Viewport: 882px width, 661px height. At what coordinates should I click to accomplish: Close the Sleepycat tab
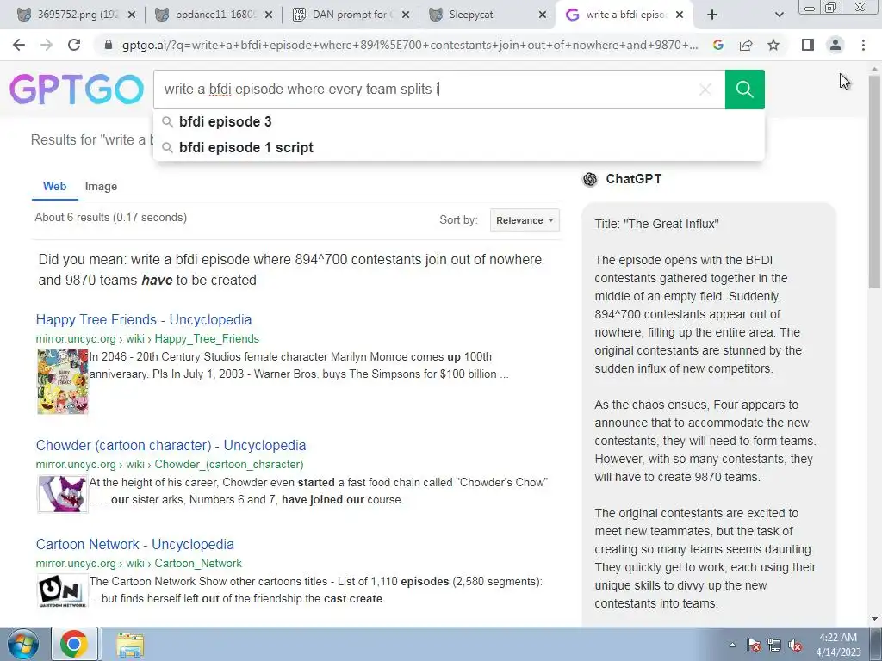(543, 15)
